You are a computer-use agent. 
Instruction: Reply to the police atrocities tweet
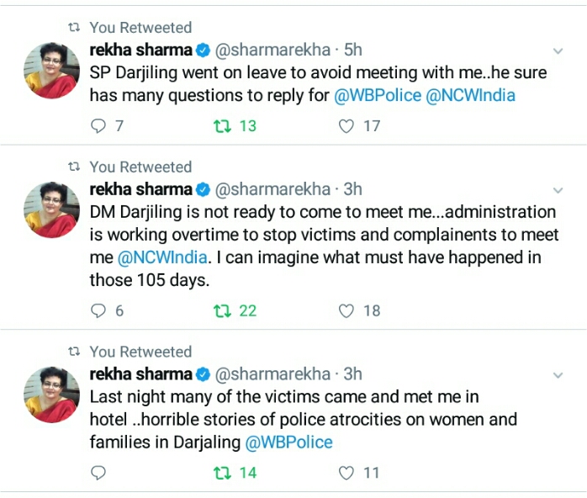tap(99, 473)
